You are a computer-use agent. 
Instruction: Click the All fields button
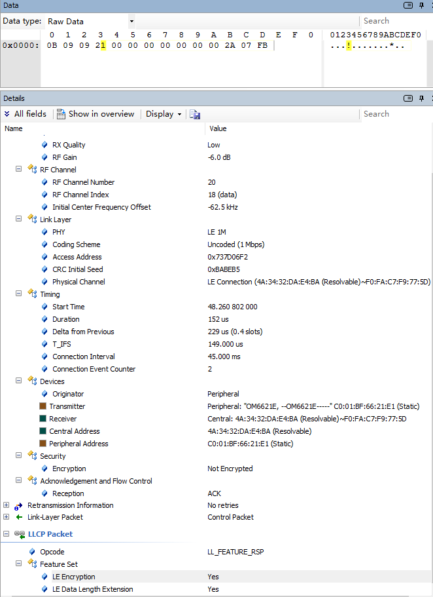(25, 114)
